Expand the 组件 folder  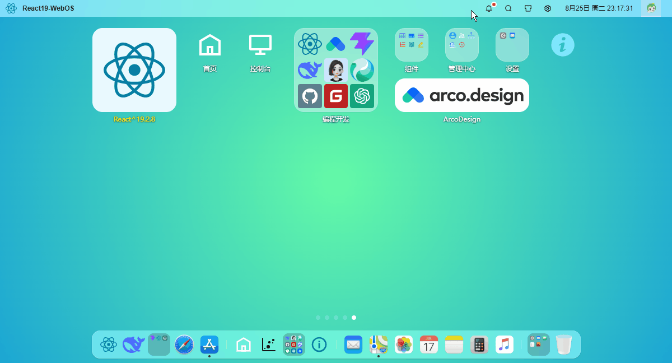tap(412, 45)
